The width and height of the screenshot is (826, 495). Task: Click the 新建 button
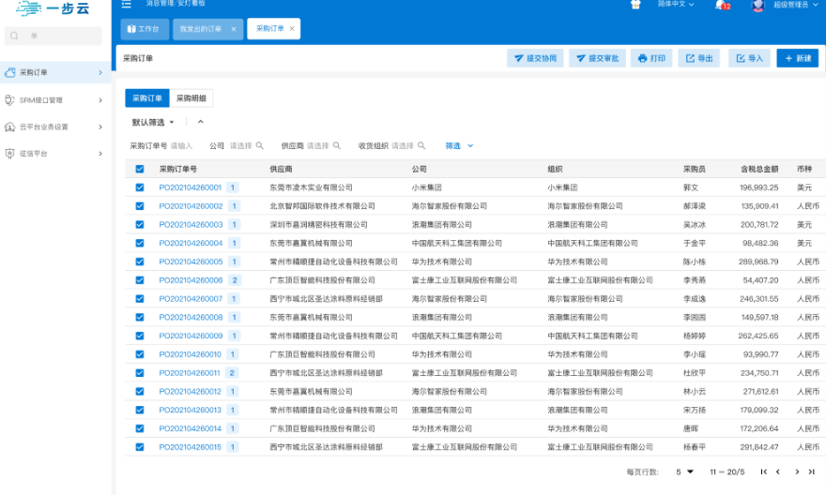click(797, 58)
